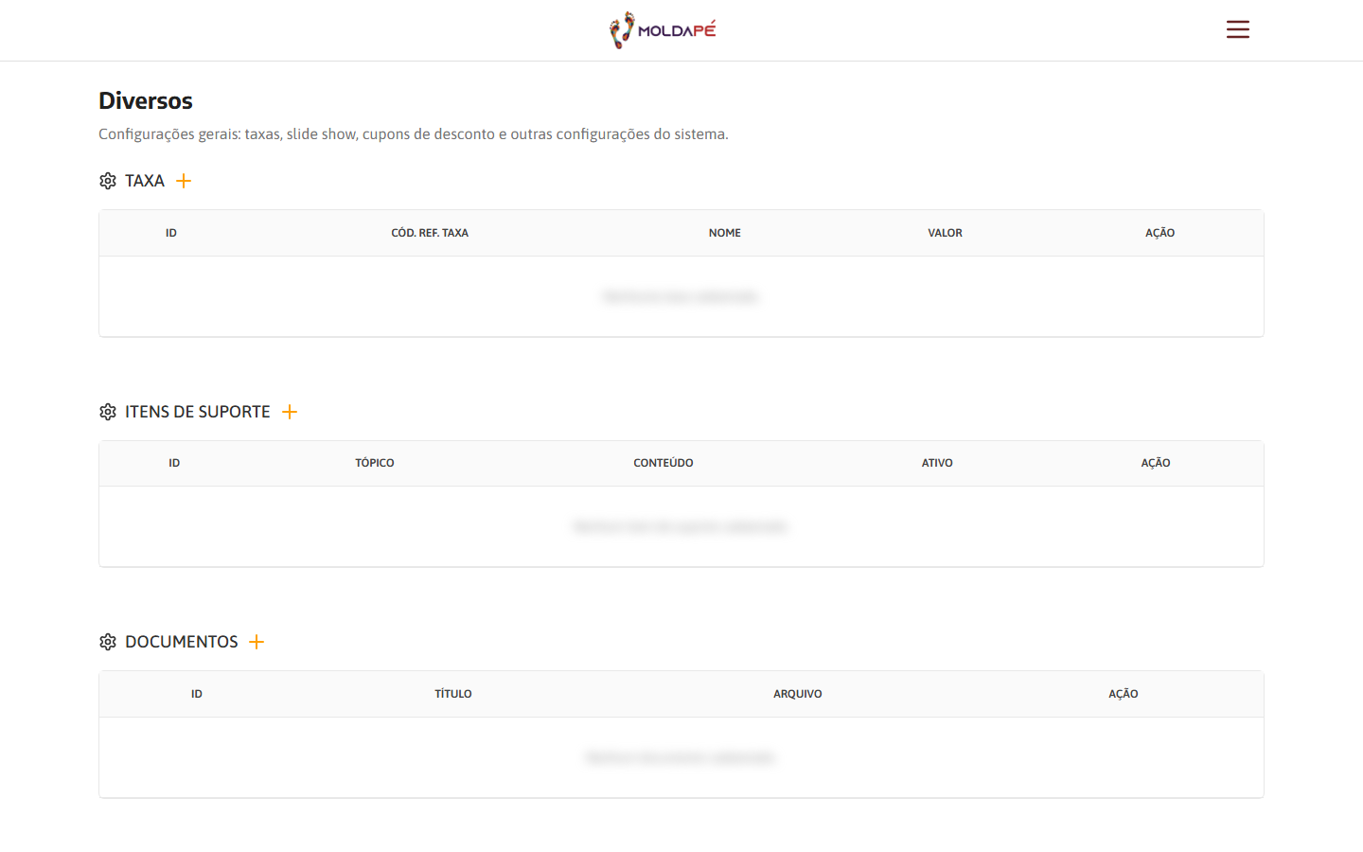The width and height of the screenshot is (1363, 852).
Task: Click the ID column header in Taxa table
Action: click(x=171, y=233)
